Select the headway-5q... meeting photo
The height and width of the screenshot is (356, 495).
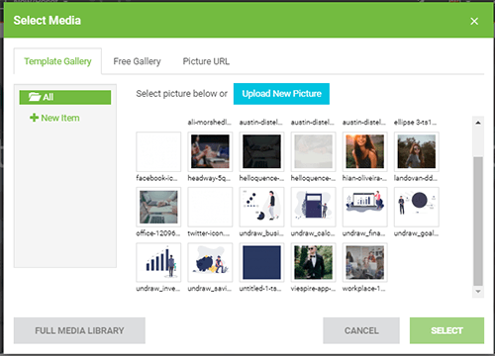pyautogui.click(x=210, y=151)
